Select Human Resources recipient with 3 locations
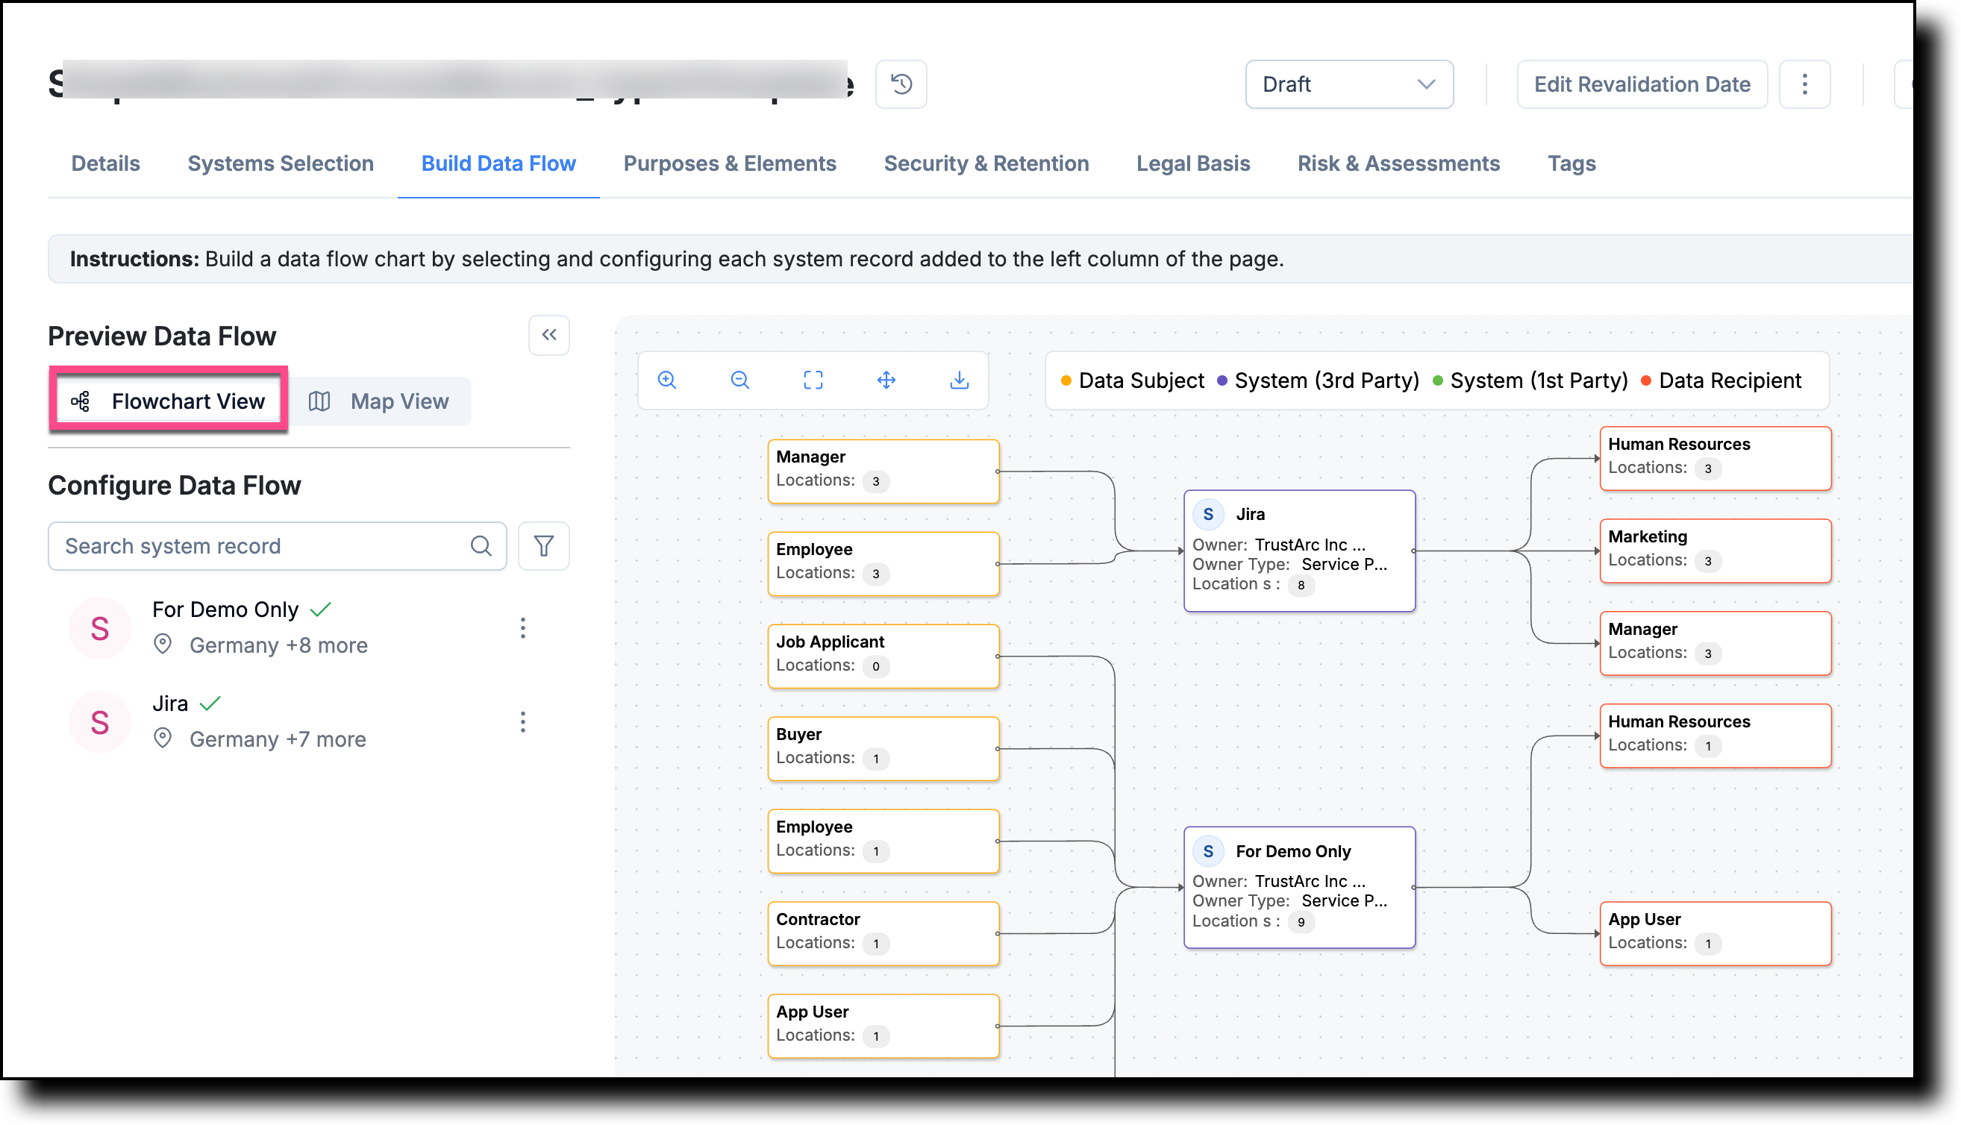The width and height of the screenshot is (1961, 1125). pos(1716,458)
